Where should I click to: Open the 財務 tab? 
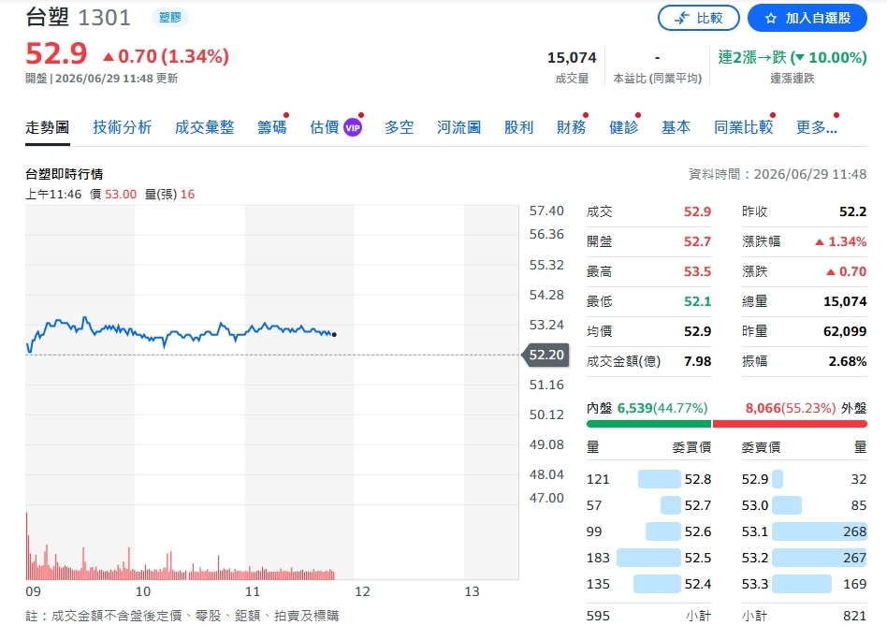pyautogui.click(x=572, y=127)
